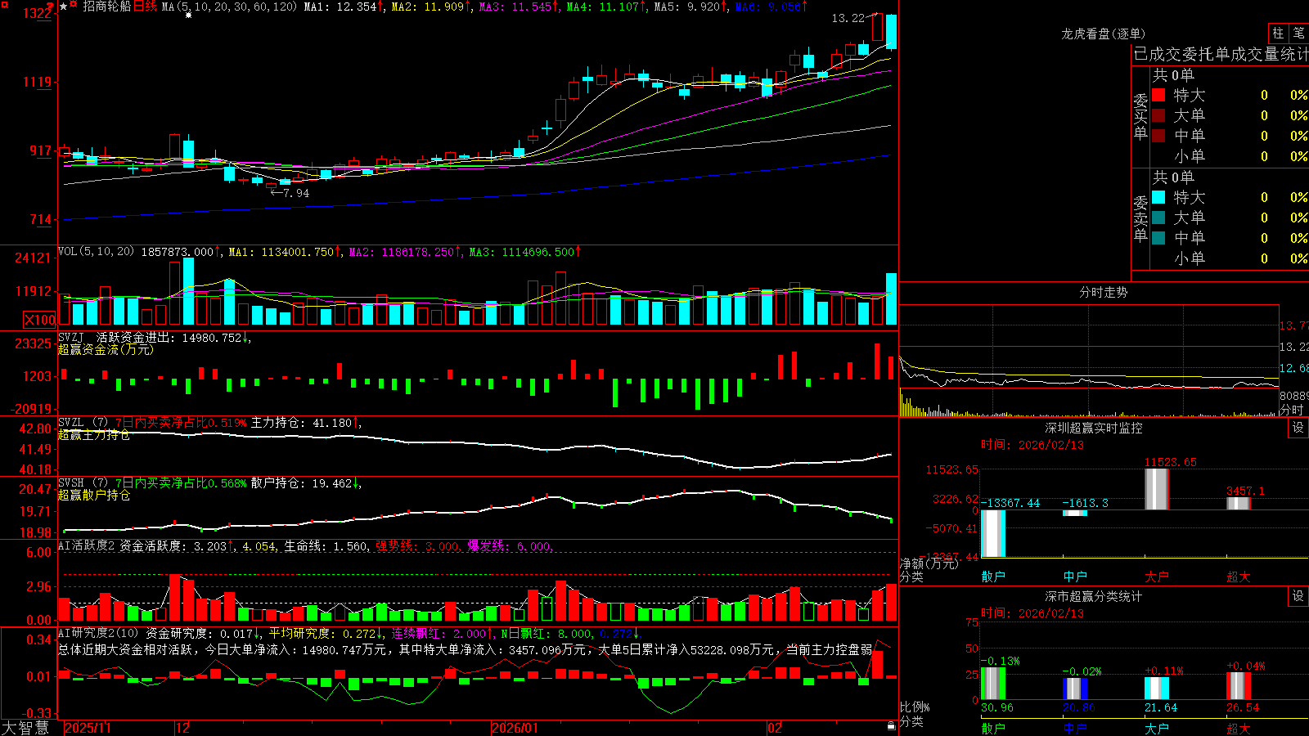The height and width of the screenshot is (736, 1309).
Task: Click the 连续飘红: 2.000 value
Action: [x=440, y=634]
